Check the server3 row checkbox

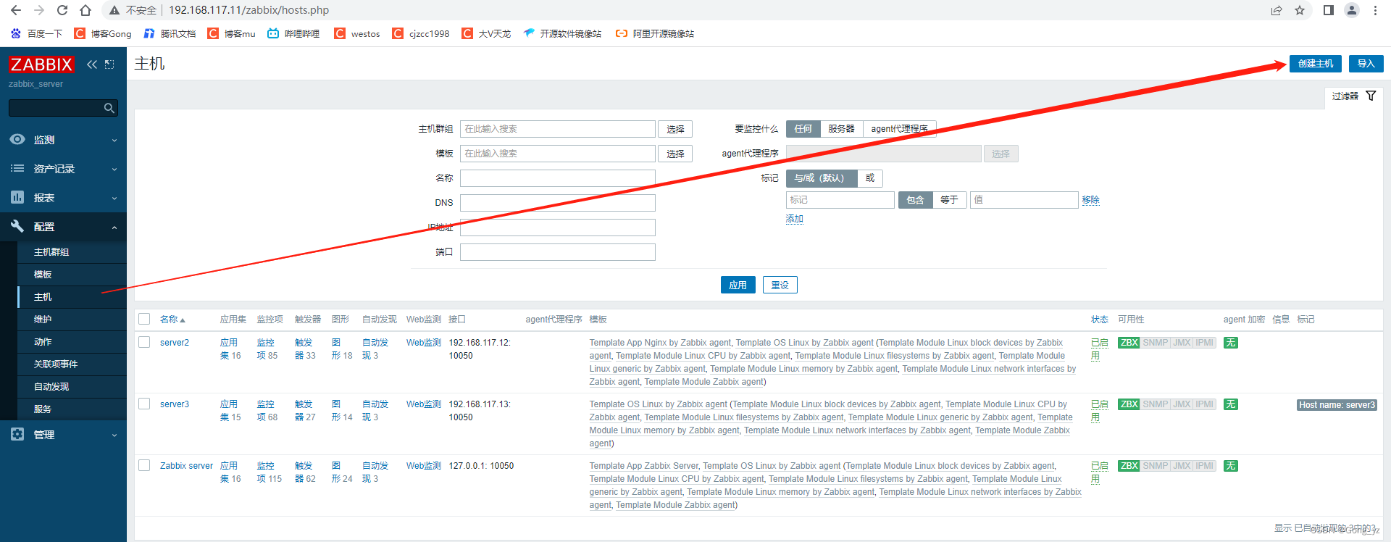(144, 404)
